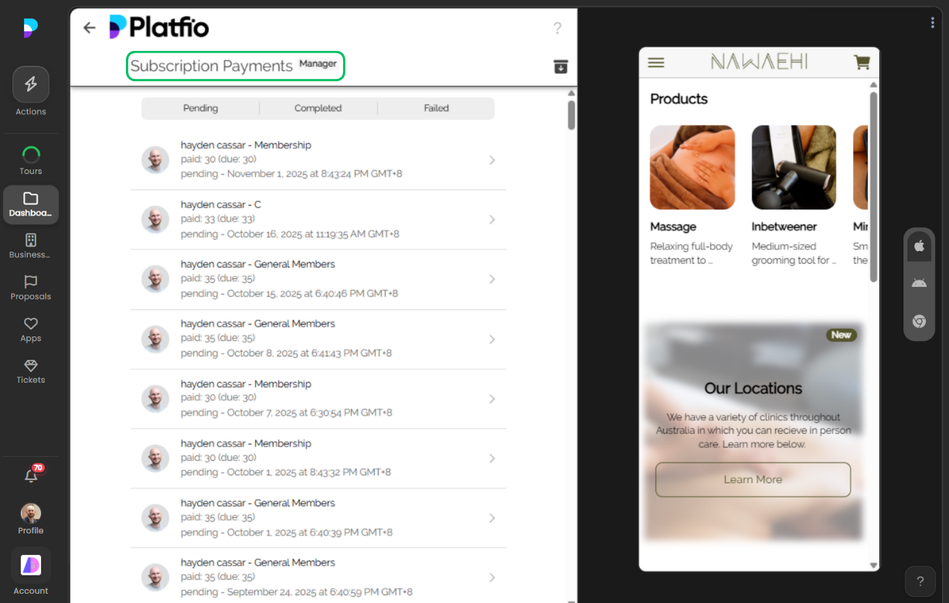The height and width of the screenshot is (603, 949).
Task: Switch preview to iOS device view
Action: 919,246
